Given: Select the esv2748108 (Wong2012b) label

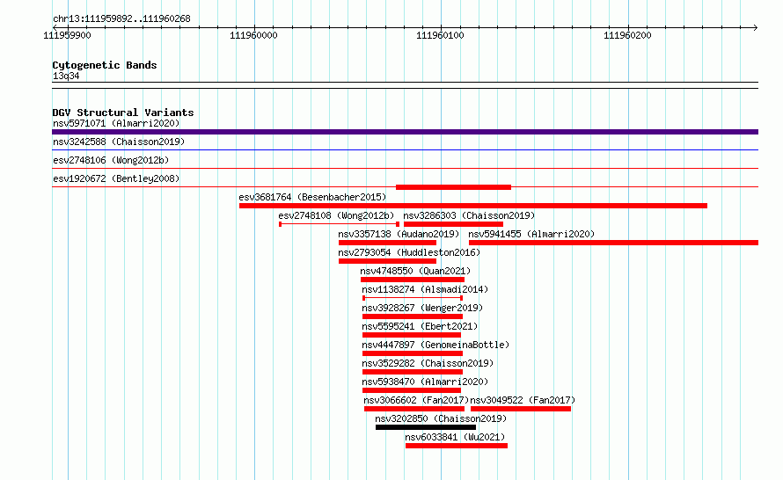Looking at the screenshot, I should click(336, 215).
